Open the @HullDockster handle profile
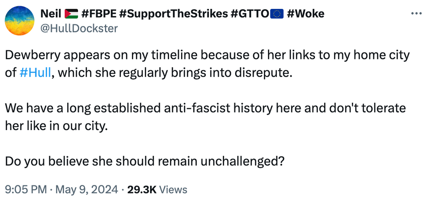 [79, 28]
